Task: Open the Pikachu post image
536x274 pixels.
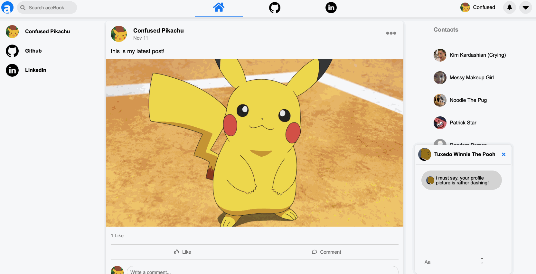Action: click(255, 143)
